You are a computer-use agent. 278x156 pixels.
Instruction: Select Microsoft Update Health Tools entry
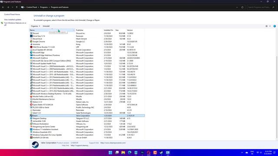pyautogui.click(x=87, y=64)
